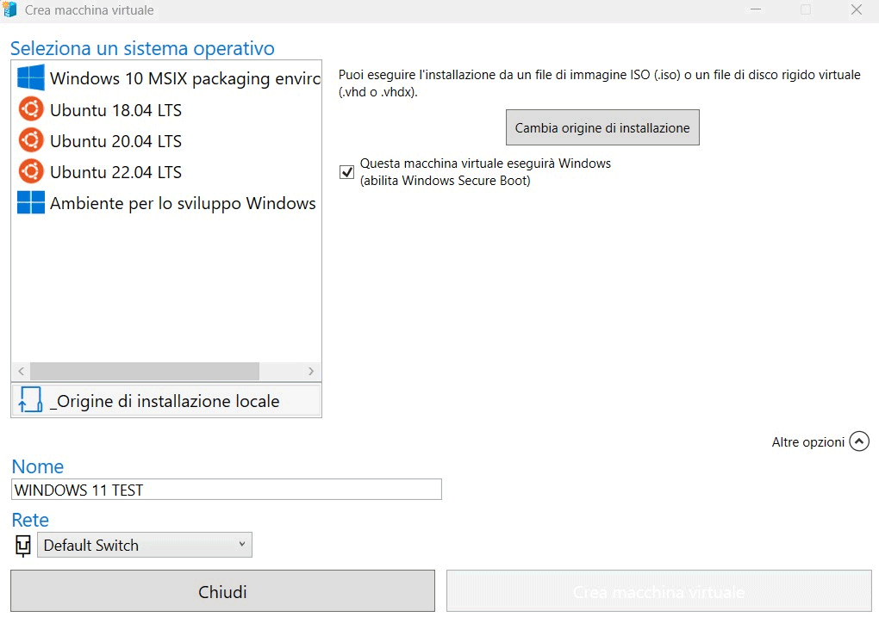Uncheck 'Questa macchina virtuale eseguirà Windows' checkbox
This screenshot has height=617, width=879.
346,172
